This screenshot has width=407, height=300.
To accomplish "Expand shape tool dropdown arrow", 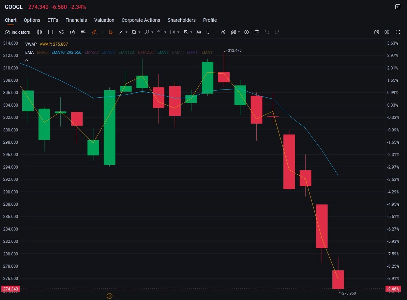I will [x=139, y=32].
